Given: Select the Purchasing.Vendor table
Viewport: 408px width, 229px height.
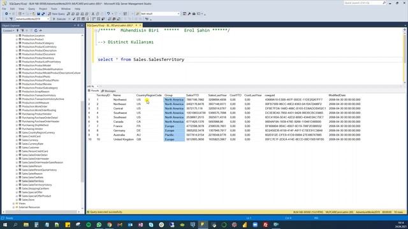Looking at the screenshot, I should click(33, 128).
